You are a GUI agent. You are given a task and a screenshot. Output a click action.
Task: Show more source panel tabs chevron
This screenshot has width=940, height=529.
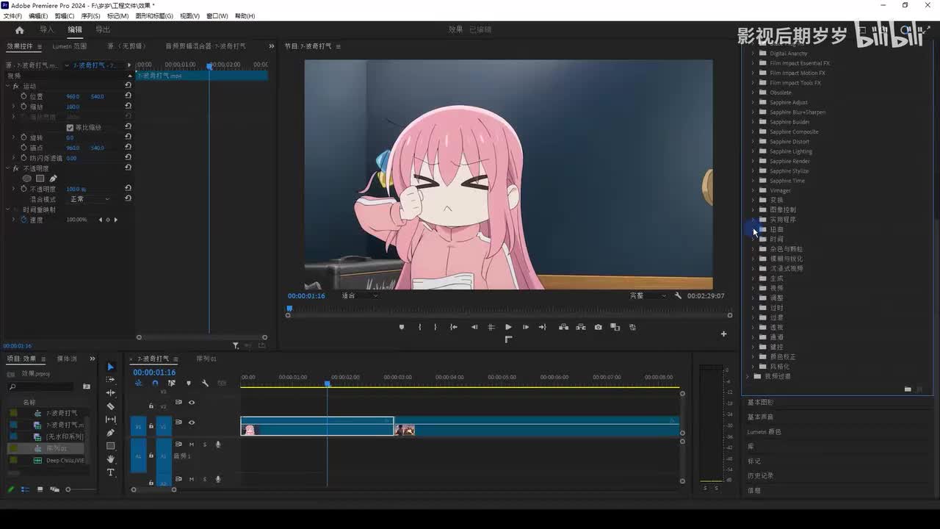(272, 46)
